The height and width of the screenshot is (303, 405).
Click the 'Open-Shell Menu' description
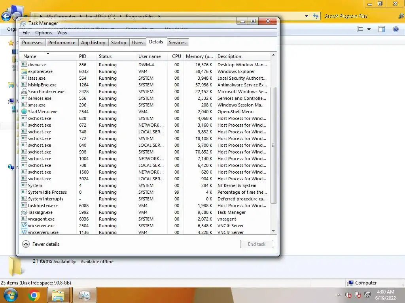coord(236,112)
